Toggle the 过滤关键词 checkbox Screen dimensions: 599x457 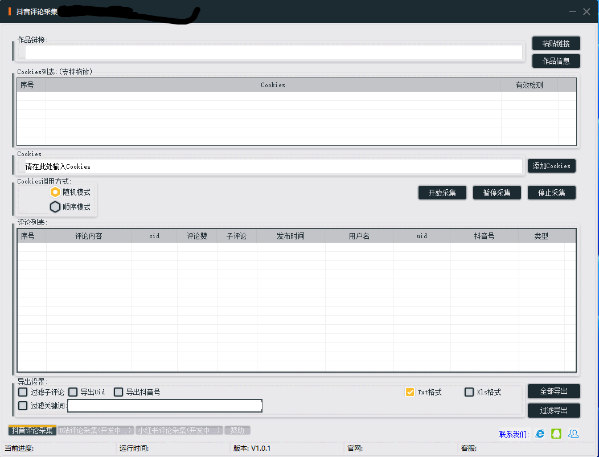click(x=23, y=406)
